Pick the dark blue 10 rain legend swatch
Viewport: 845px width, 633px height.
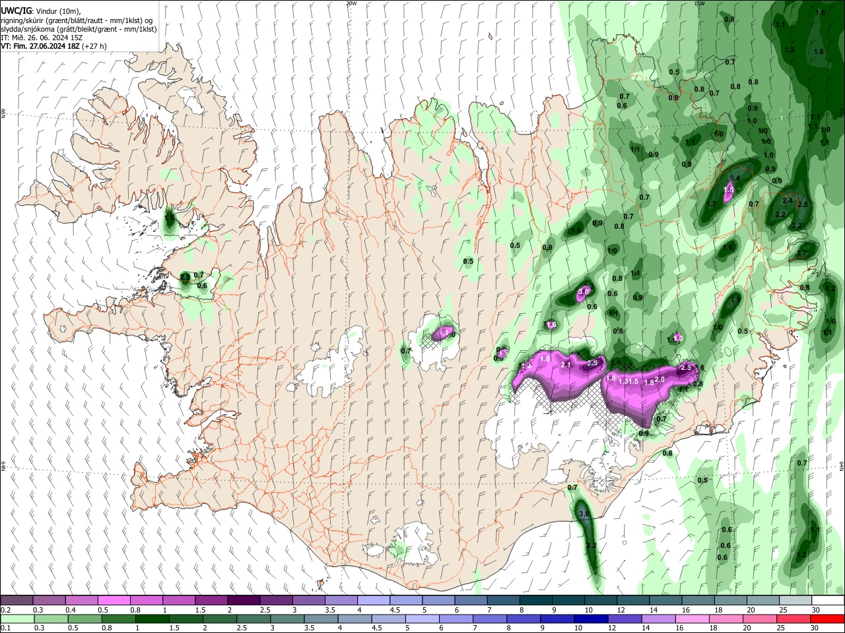click(590, 619)
